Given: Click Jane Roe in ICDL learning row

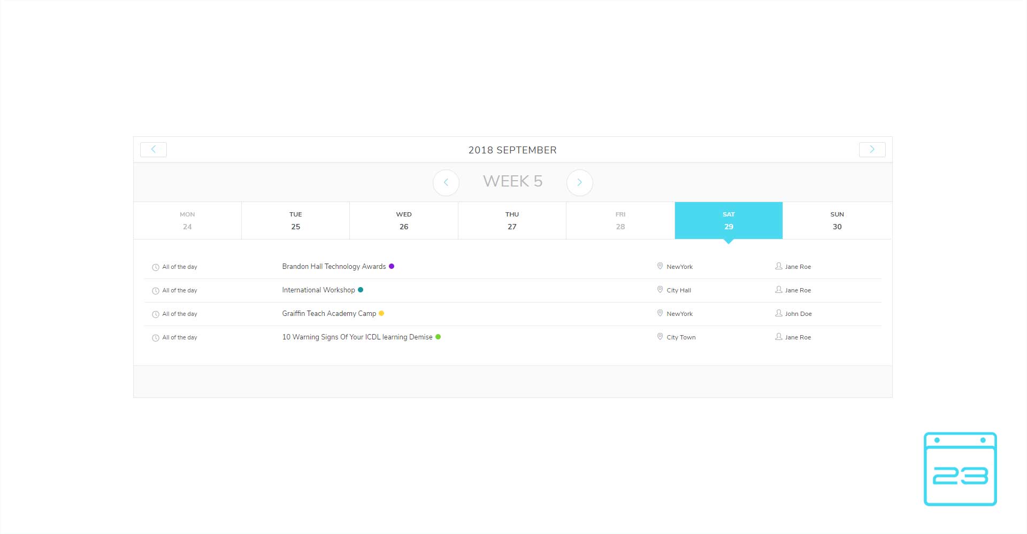Looking at the screenshot, I should tap(798, 337).
